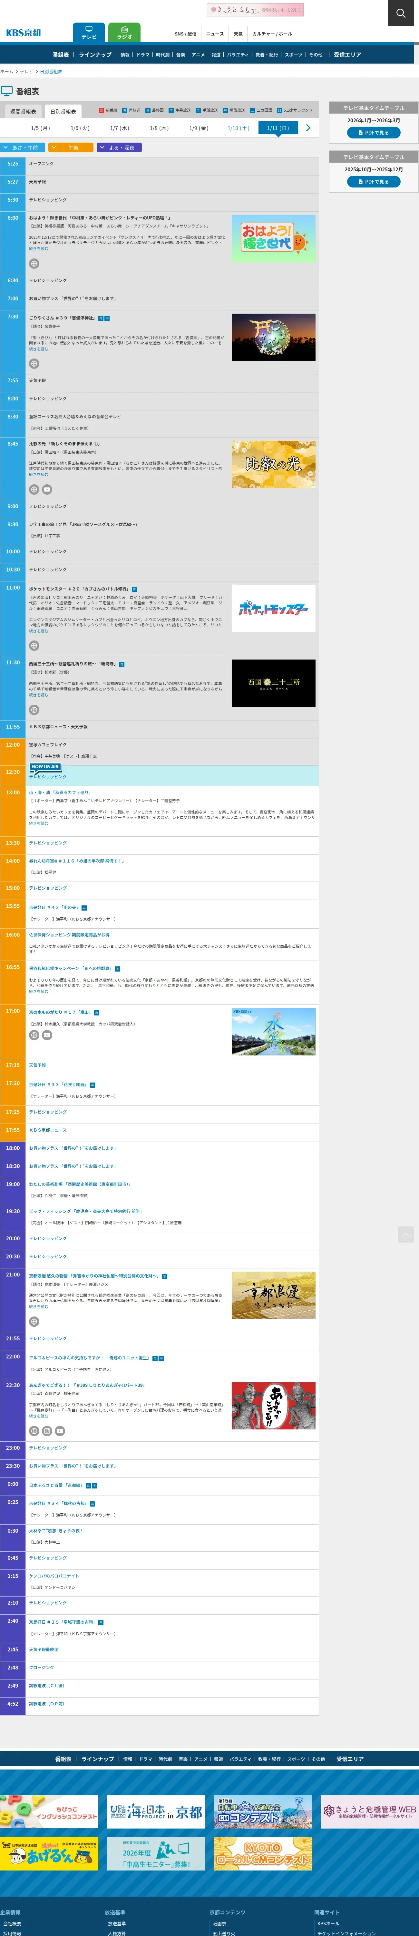Open YouTube icon for あんぎゃでござる

click(x=60, y=1431)
